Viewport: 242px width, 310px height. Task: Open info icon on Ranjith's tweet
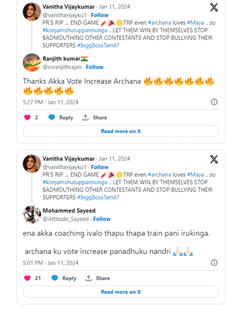click(x=214, y=102)
